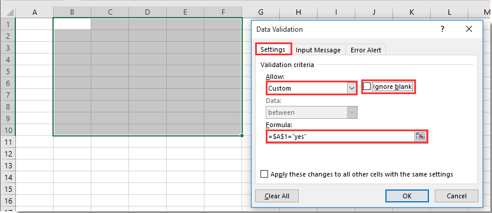Image resolution: width=492 pixels, height=213 pixels.
Task: Select row 13 header
Action: click(8, 165)
